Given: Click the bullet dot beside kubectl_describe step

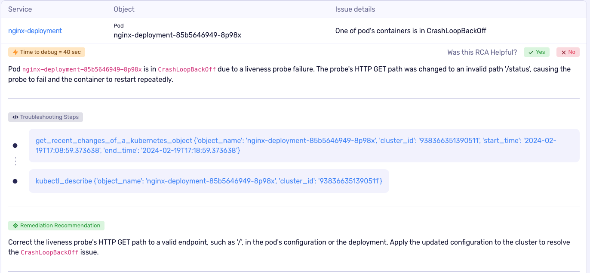Looking at the screenshot, I should pos(15,181).
